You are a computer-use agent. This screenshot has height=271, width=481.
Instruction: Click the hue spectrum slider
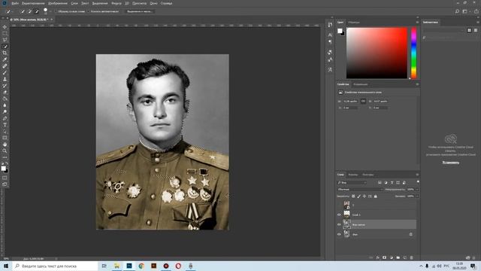[414, 53]
